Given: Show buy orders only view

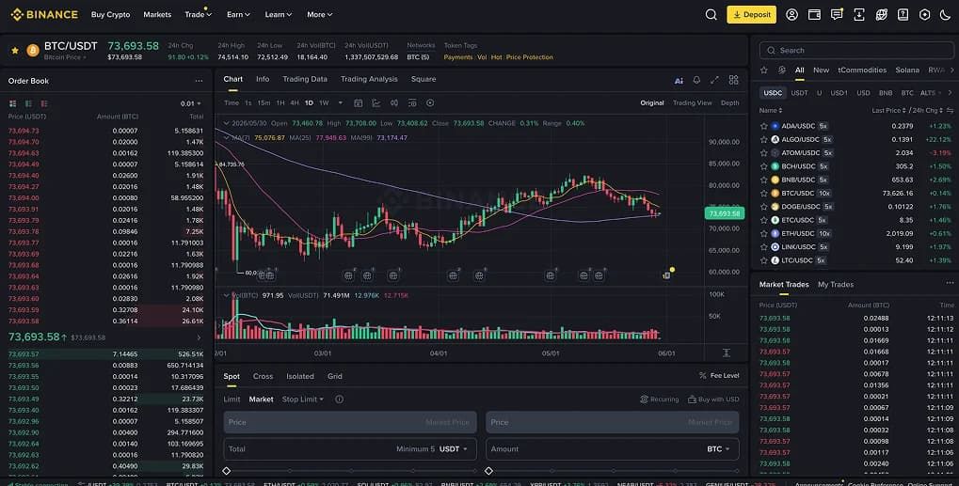Looking at the screenshot, I should point(28,103).
